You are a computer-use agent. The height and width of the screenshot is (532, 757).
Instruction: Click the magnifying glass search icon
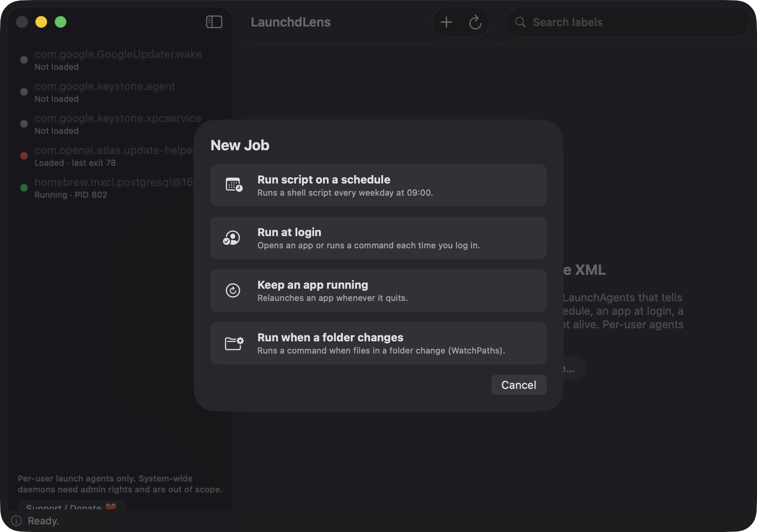tap(520, 22)
